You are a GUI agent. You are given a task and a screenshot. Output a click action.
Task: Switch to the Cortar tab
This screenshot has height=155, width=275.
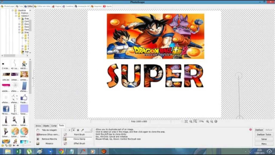point(54,126)
